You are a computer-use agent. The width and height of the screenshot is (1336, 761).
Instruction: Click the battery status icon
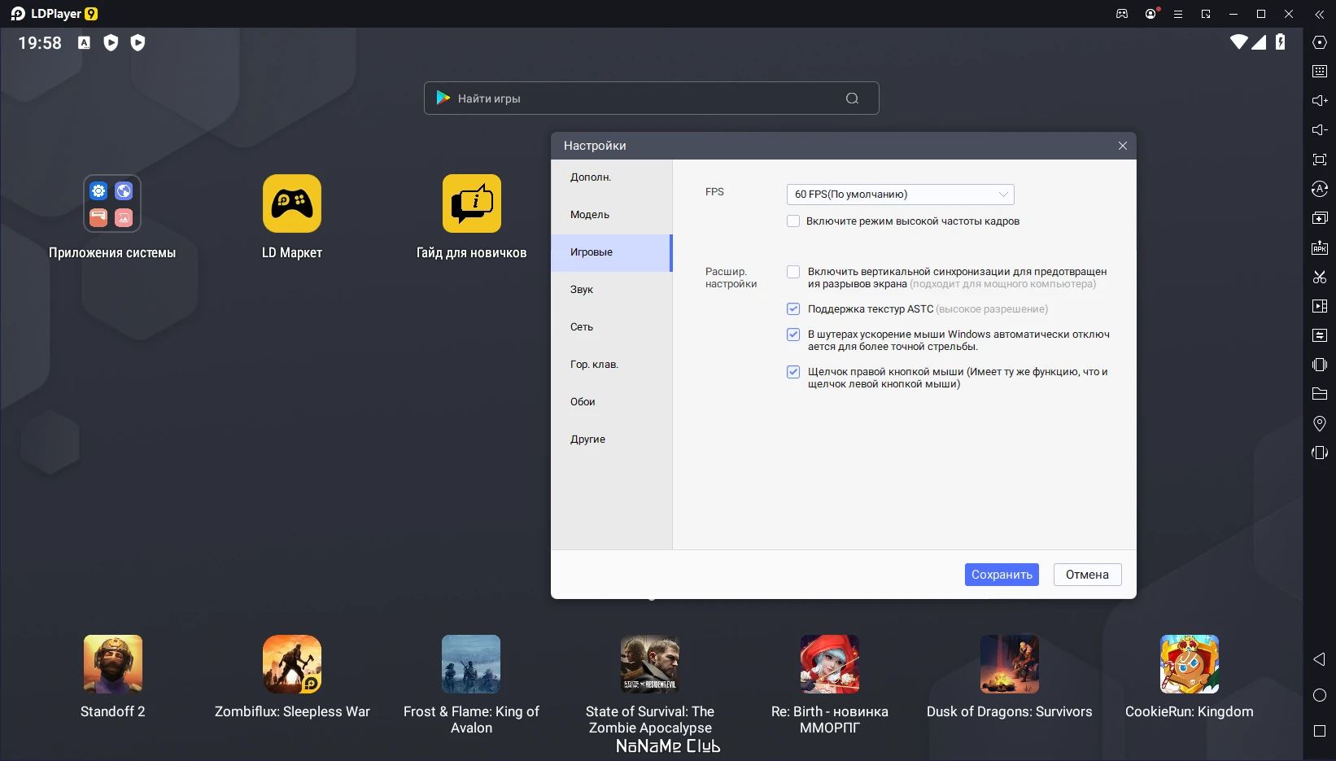point(1280,42)
